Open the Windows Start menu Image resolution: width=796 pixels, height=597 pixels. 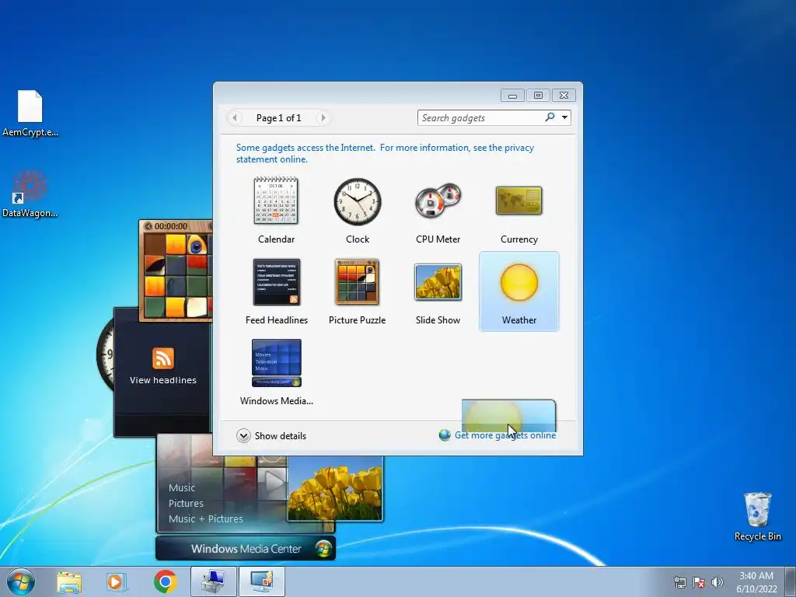[x=21, y=581]
